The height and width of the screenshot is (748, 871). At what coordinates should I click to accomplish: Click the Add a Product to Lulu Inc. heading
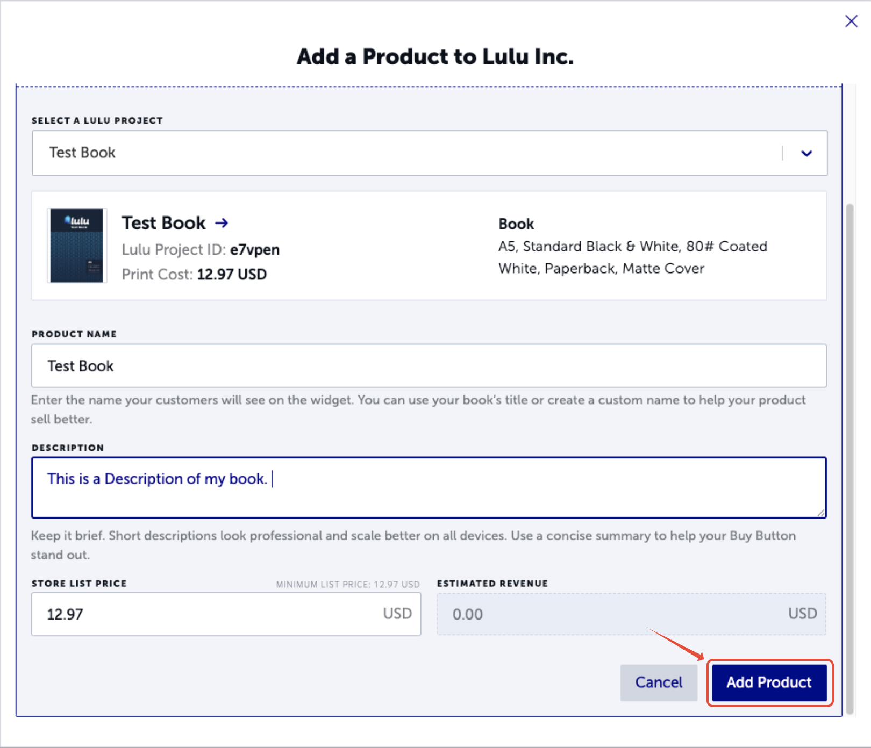[435, 56]
